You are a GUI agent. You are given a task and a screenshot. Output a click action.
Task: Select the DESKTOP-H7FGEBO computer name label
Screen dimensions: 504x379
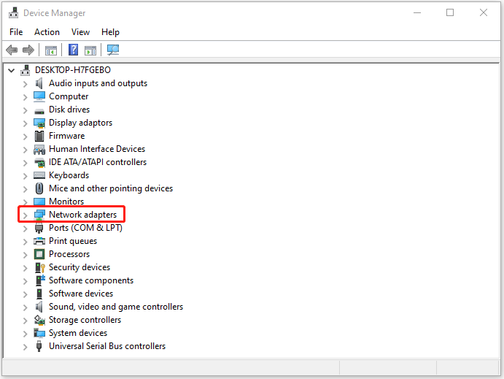pyautogui.click(x=73, y=70)
